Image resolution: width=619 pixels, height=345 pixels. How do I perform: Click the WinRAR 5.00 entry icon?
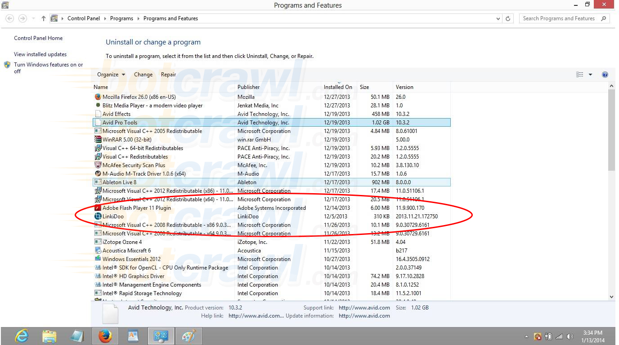click(97, 139)
